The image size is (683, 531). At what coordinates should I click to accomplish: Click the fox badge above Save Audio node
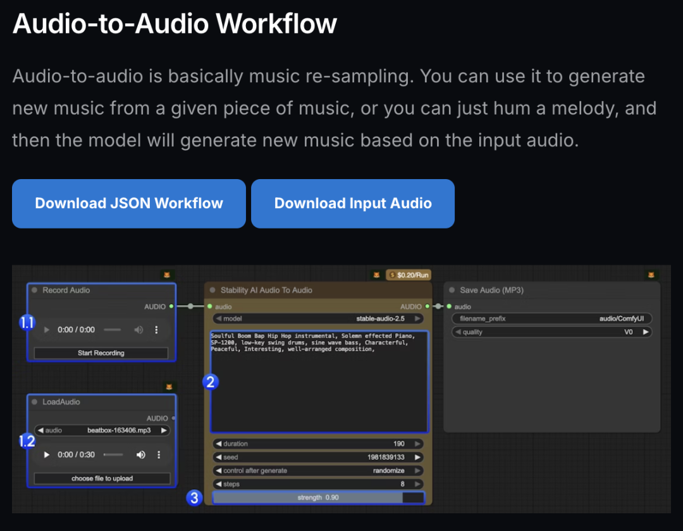[651, 275]
